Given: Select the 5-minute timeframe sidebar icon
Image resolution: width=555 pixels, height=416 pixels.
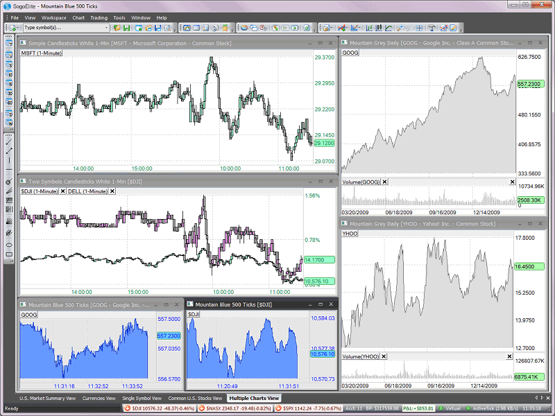Looking at the screenshot, I should 9,64.
